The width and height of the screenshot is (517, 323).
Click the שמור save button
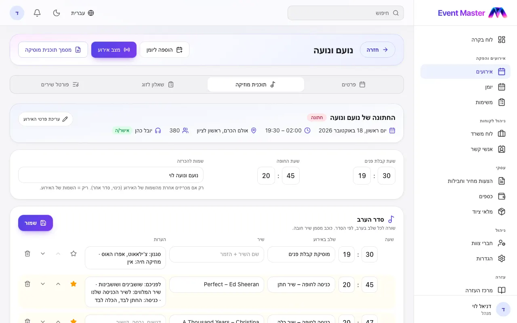(x=36, y=223)
